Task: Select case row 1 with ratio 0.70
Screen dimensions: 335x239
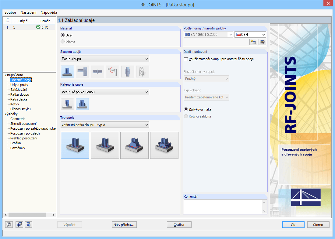Action: pyautogui.click(x=29, y=27)
